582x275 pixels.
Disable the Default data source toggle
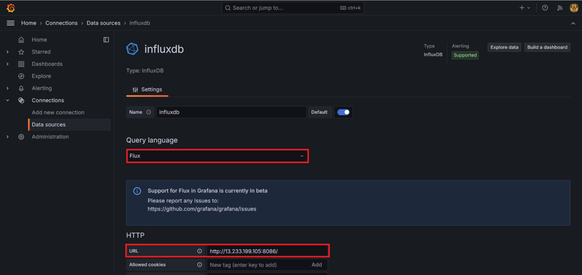pos(343,112)
